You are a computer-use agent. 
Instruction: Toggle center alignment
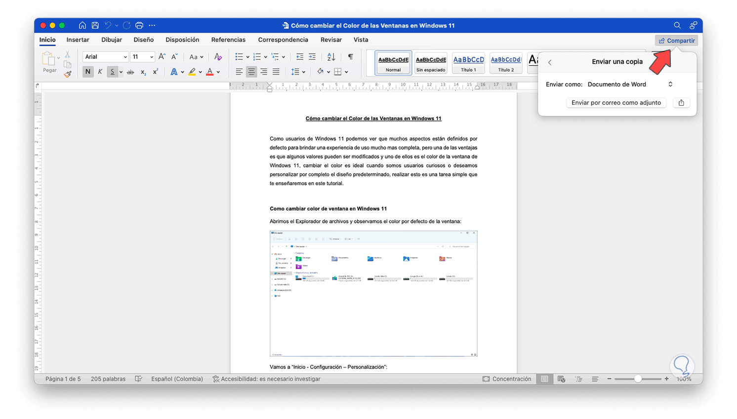[251, 72]
